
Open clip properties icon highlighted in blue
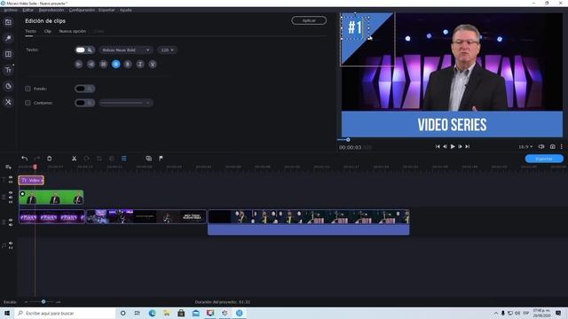pyautogui.click(x=124, y=159)
